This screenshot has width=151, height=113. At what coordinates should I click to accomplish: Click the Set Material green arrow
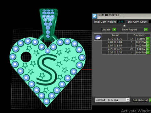click(x=150, y=100)
